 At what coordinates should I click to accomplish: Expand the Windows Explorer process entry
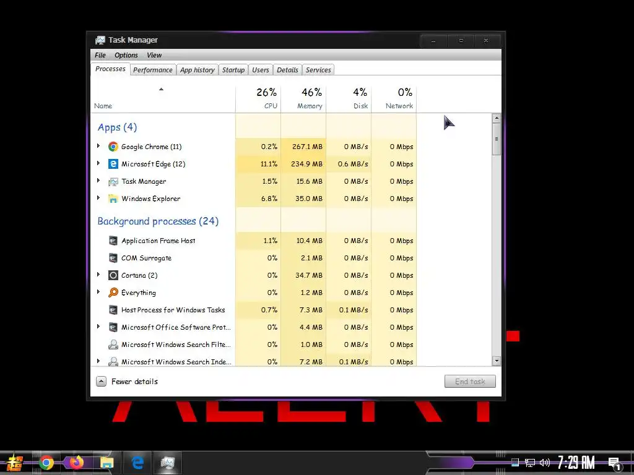[98, 198]
